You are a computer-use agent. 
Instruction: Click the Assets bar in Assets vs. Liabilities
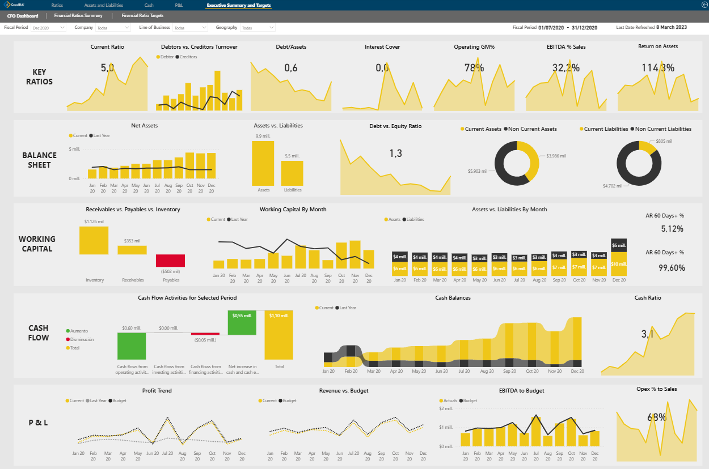pos(263,163)
